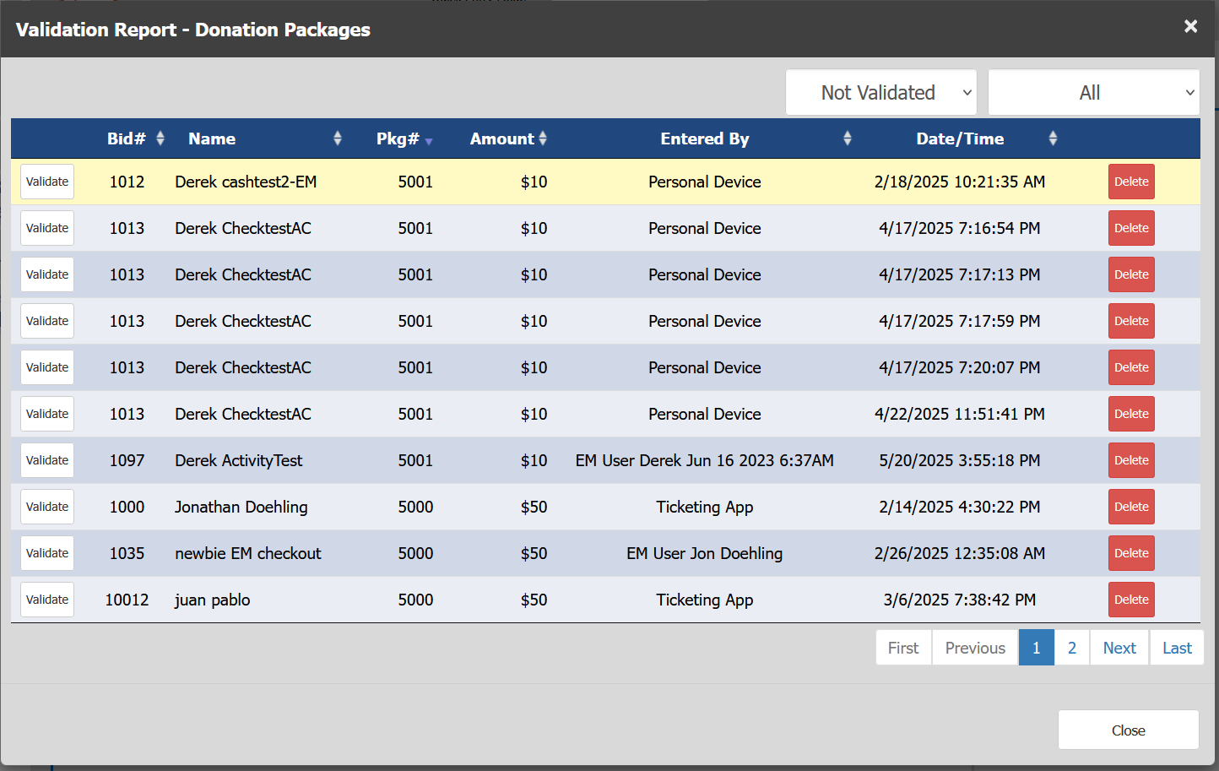Open the Not Validated filter dropdown
The height and width of the screenshot is (771, 1219).
pos(880,93)
